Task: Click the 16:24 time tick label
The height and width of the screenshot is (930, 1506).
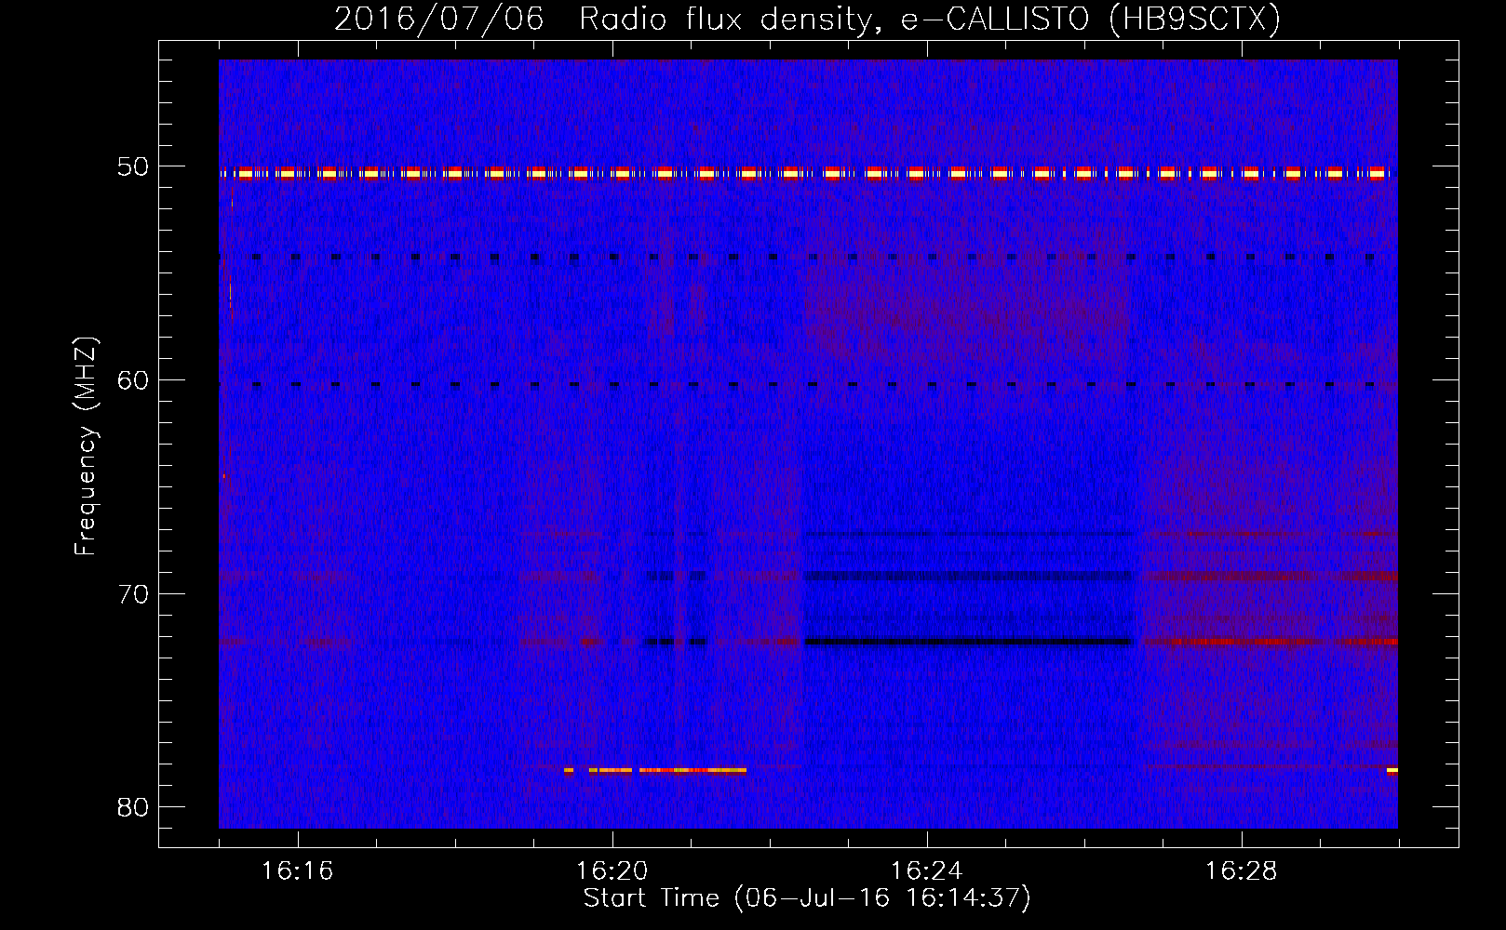Action: point(926,870)
